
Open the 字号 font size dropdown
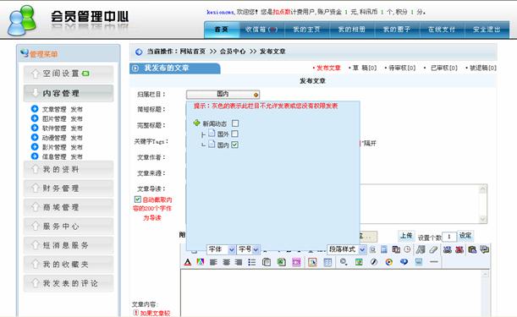(248, 249)
